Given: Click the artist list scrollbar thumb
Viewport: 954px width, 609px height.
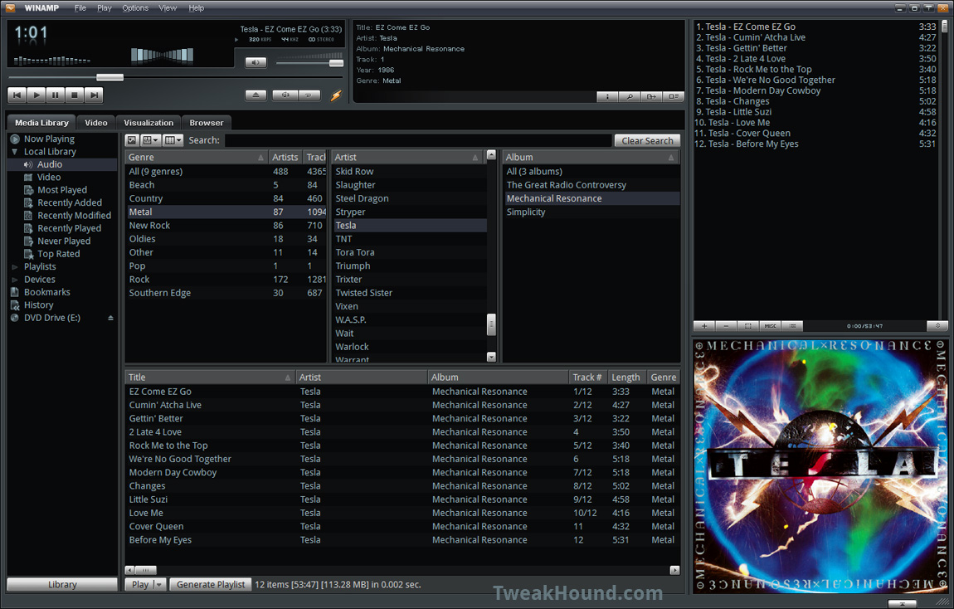Looking at the screenshot, I should [492, 324].
